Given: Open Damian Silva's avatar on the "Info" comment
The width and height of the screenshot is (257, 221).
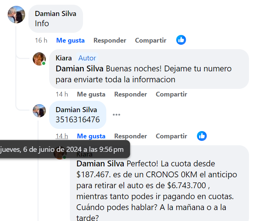Looking at the screenshot, I should (x=16, y=15).
